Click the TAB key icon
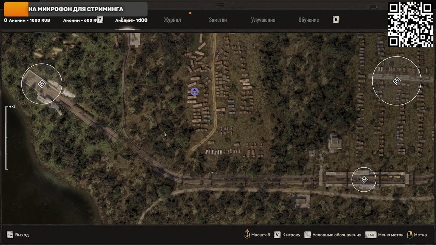This screenshot has width=436, height=245. coord(371,235)
